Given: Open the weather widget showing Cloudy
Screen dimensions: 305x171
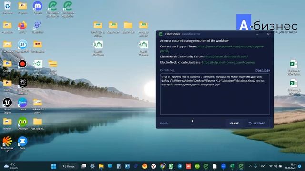Looking at the screenshot, I should point(11,166).
